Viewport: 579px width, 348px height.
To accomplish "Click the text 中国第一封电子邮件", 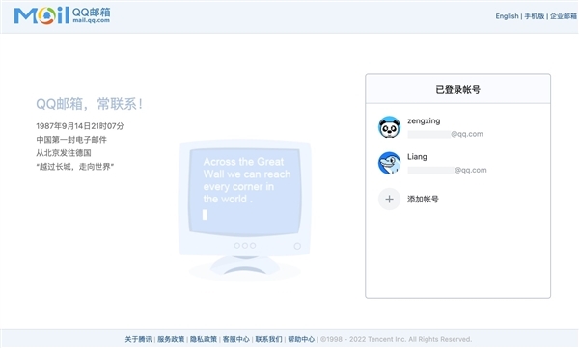I will (71, 140).
